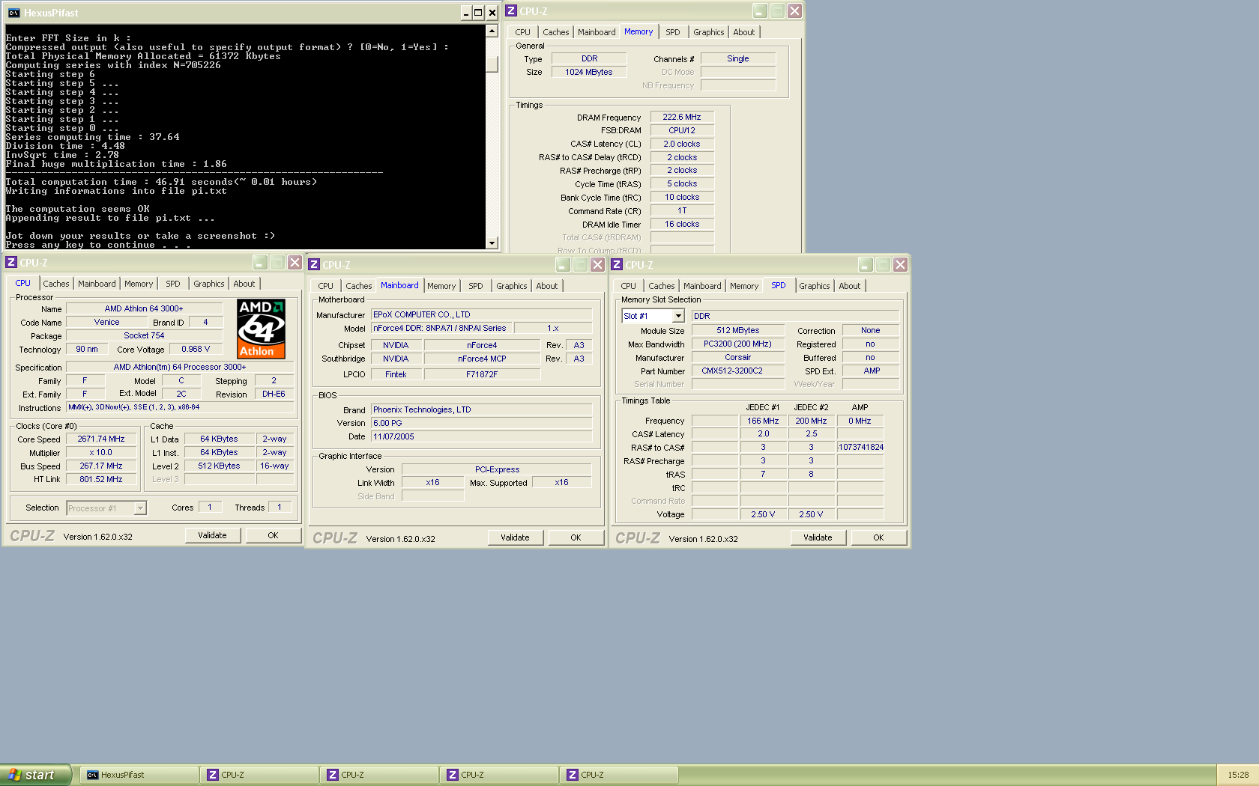Viewport: 1259px width, 786px height.
Task: Select the Caches tab in the Mainboard window
Action: [359, 286]
